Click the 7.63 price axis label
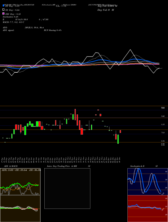The height and width of the screenshot is (222, 168). 163,133
